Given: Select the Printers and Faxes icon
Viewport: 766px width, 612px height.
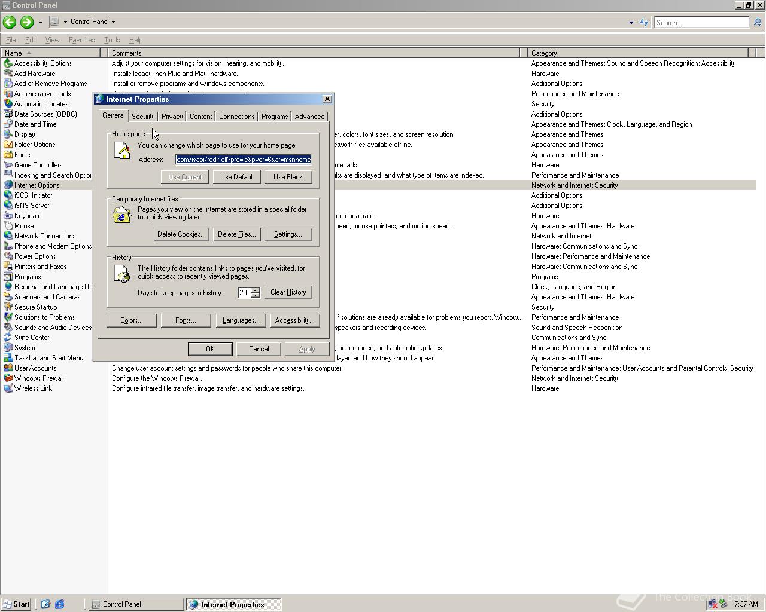Looking at the screenshot, I should tap(8, 267).
